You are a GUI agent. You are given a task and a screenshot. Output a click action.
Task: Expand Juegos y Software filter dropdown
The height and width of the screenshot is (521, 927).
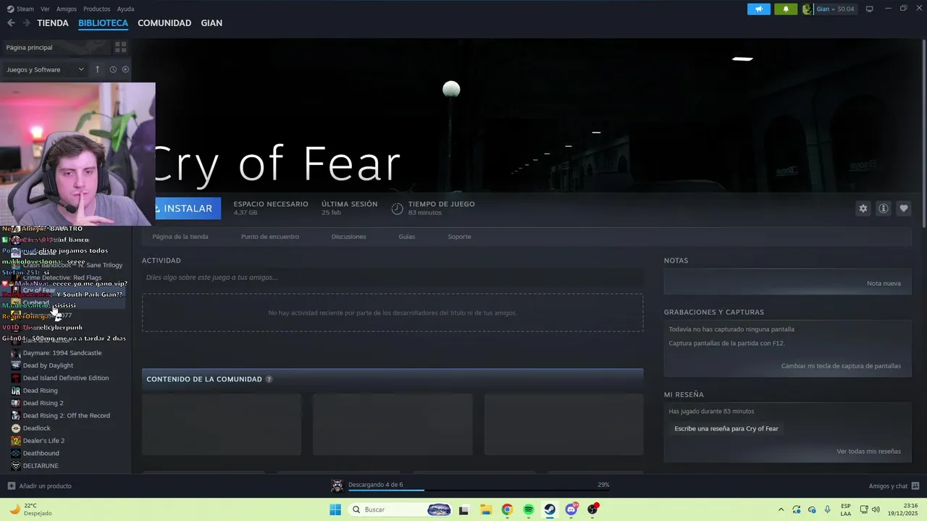(x=45, y=69)
